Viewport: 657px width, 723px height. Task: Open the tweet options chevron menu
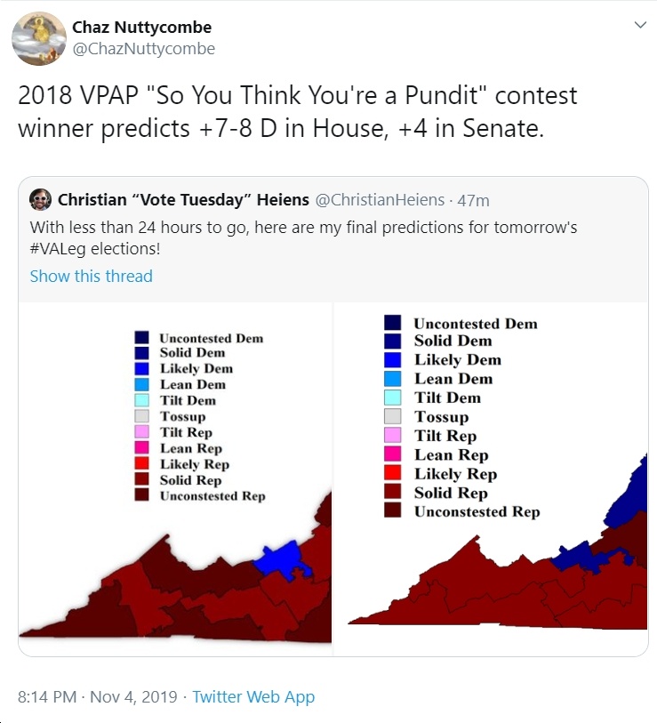[x=640, y=25]
